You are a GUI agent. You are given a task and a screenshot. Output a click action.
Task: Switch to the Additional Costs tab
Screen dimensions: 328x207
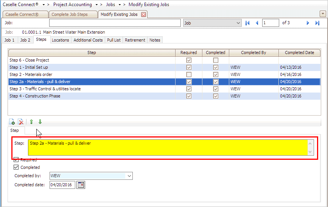click(88, 40)
